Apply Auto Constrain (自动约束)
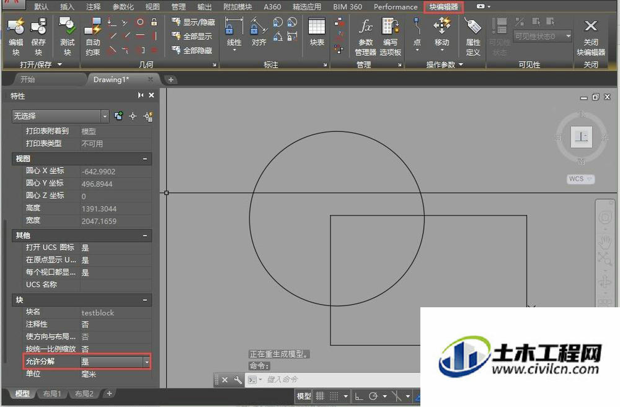This screenshot has height=407, width=620. tap(93, 37)
